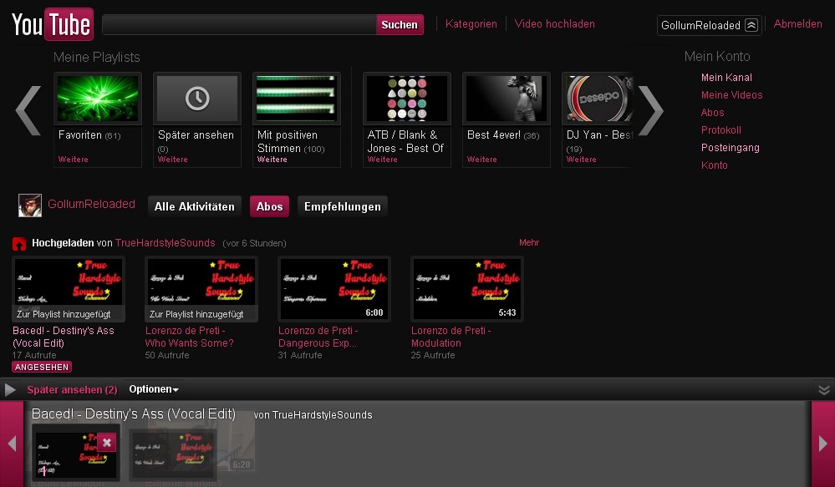Select the Alle Aktivitäten tab
The image size is (835, 487).
[x=195, y=206]
